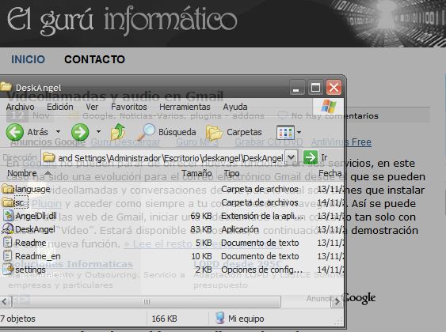Minimize the DeskAngel window
The image size is (446, 332).
tap(297, 88)
